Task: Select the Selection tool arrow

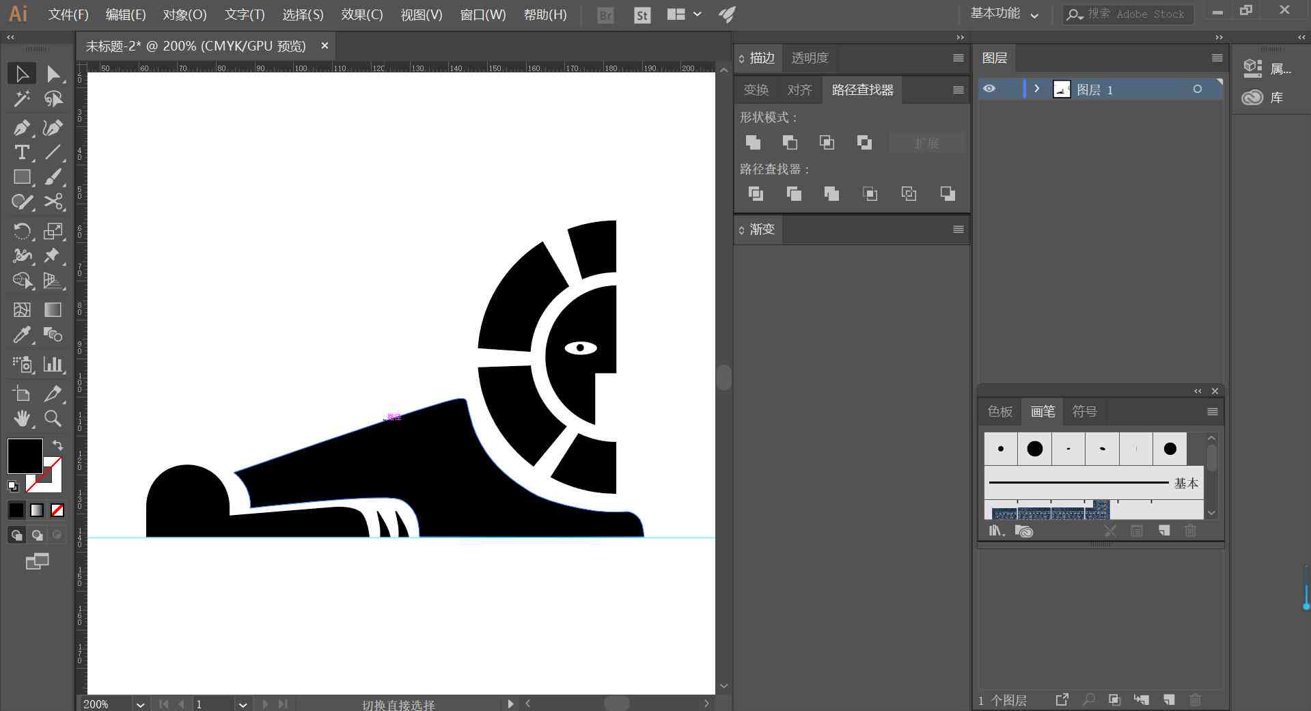Action: (21, 74)
